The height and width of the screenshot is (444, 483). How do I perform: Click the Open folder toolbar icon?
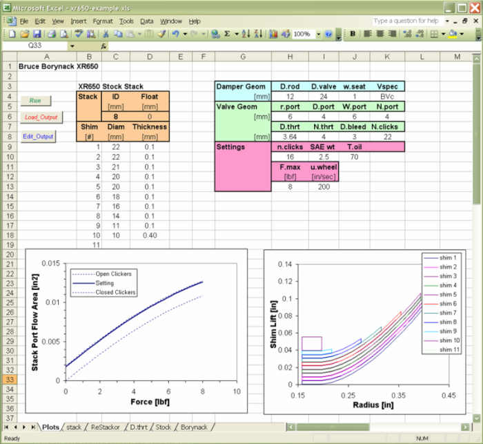[x=25, y=34]
